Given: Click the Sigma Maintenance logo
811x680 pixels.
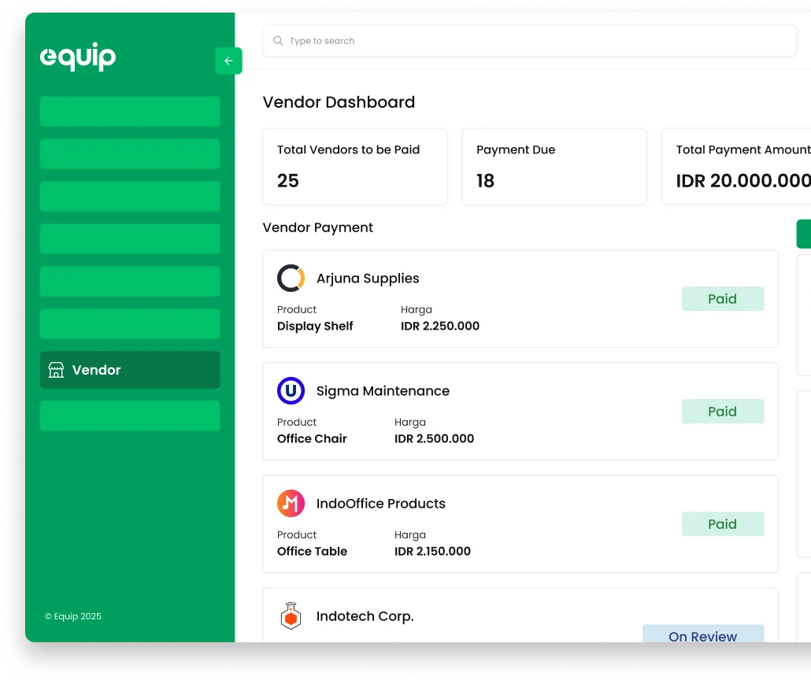Looking at the screenshot, I should (291, 391).
